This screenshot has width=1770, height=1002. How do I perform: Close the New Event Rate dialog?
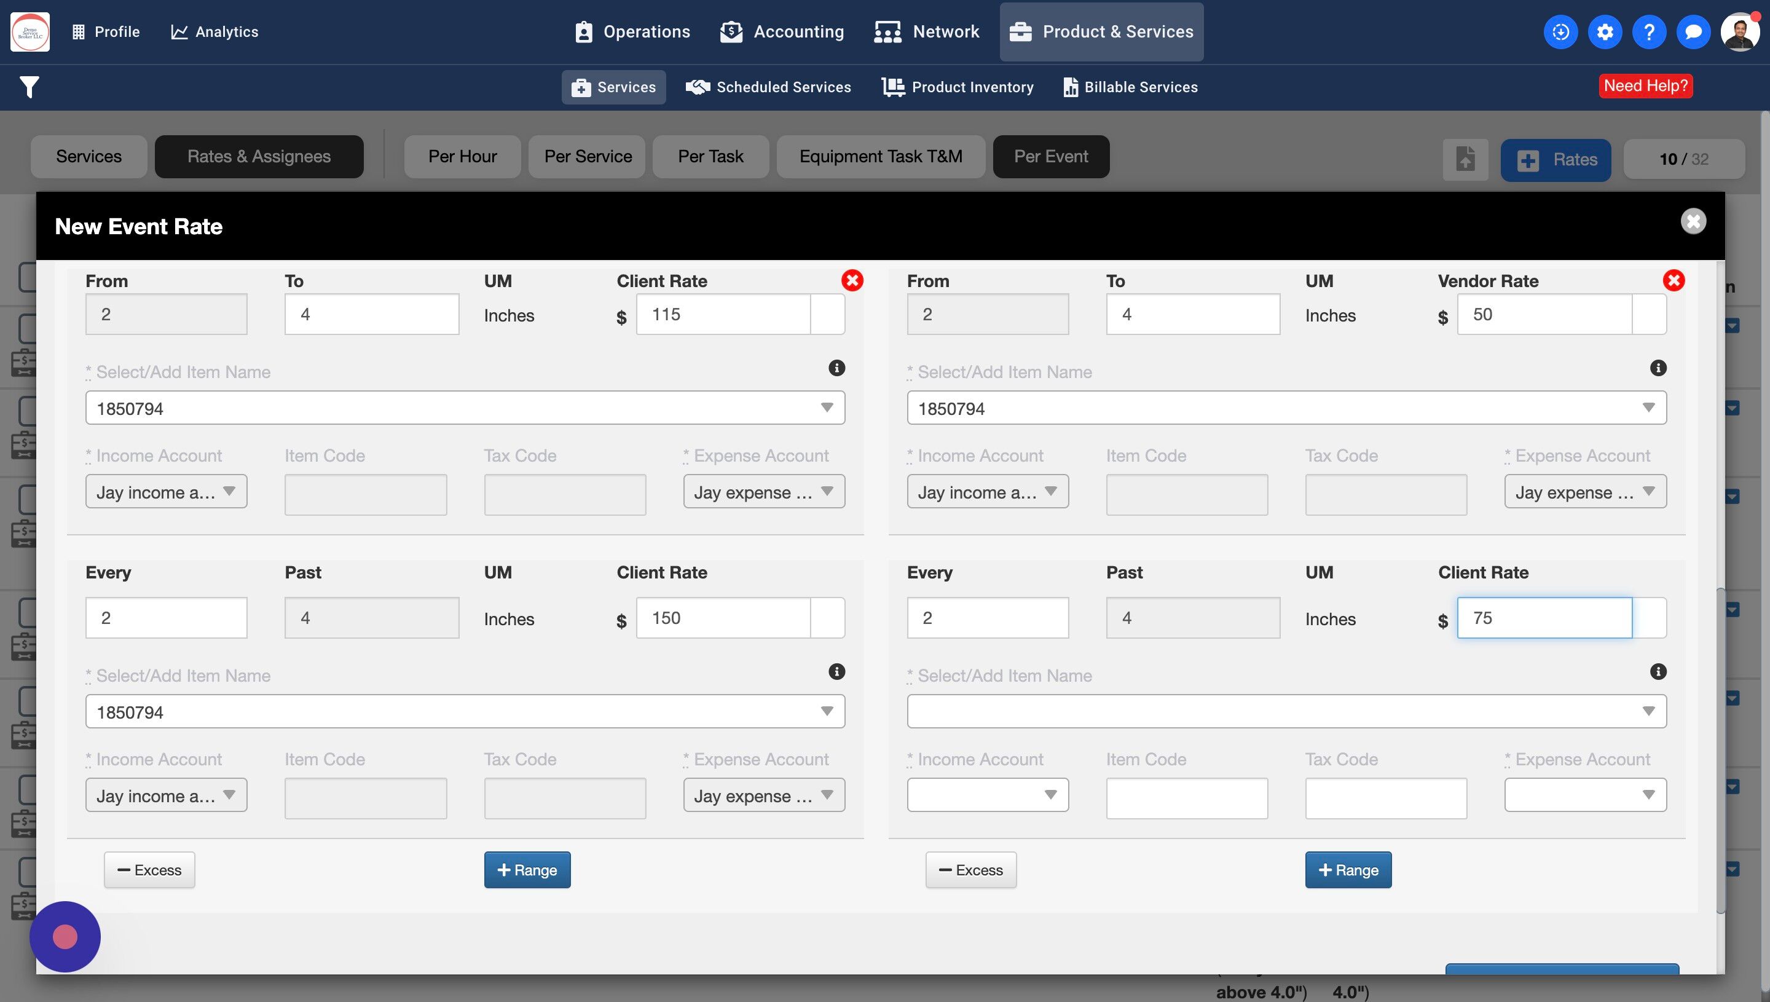(x=1693, y=221)
